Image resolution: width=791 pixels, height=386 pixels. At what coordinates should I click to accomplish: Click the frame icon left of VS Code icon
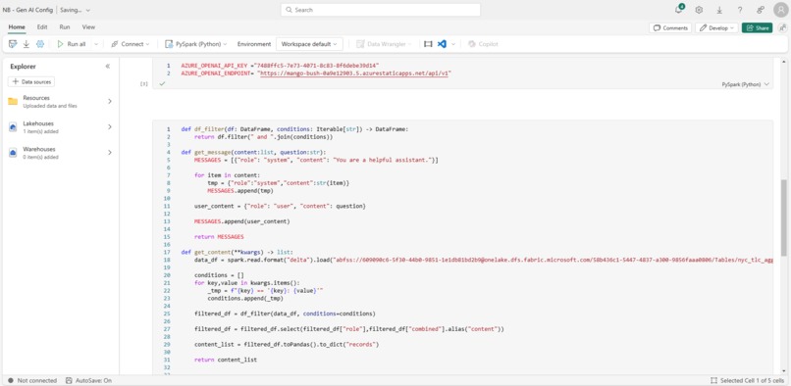point(428,44)
